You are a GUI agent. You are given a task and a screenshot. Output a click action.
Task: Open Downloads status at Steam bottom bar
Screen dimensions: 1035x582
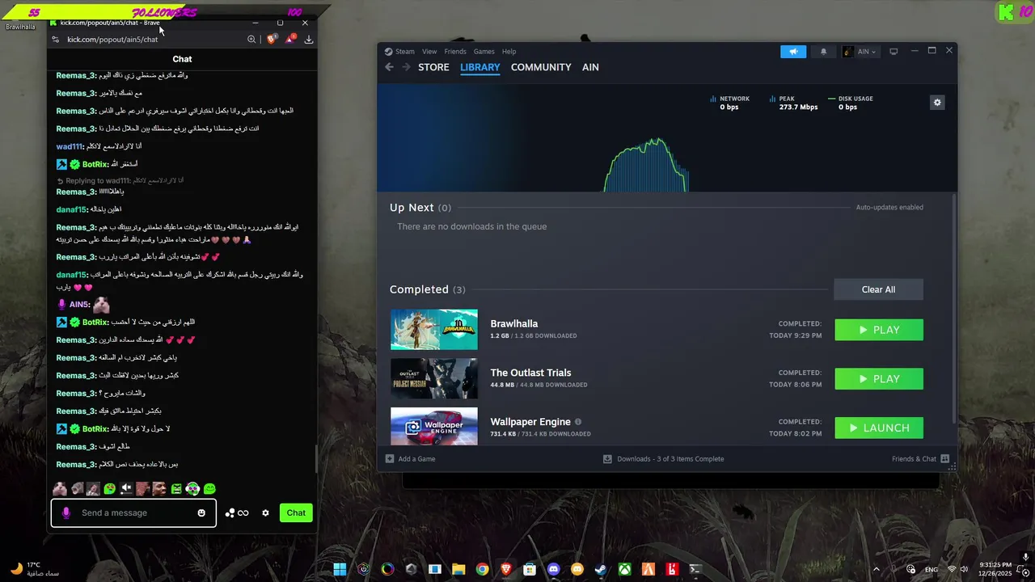pyautogui.click(x=663, y=458)
